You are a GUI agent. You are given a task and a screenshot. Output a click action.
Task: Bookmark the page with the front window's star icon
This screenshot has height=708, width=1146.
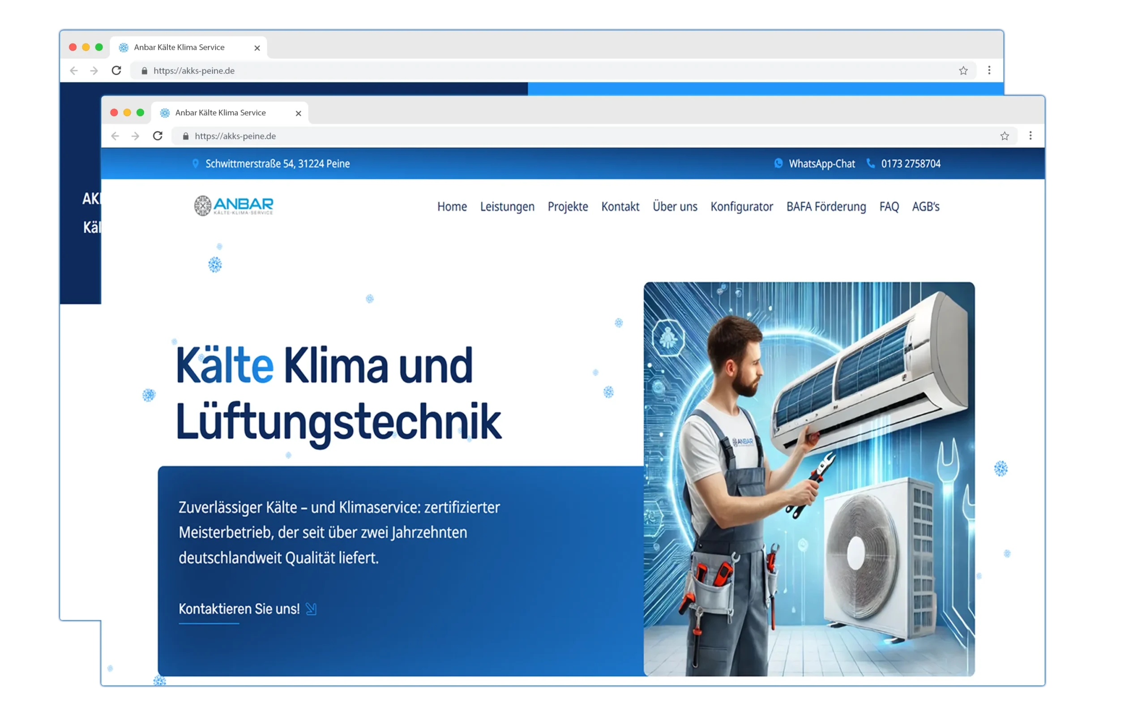[1004, 136]
